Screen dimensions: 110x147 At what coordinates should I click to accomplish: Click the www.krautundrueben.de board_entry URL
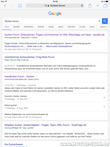click(22, 79)
